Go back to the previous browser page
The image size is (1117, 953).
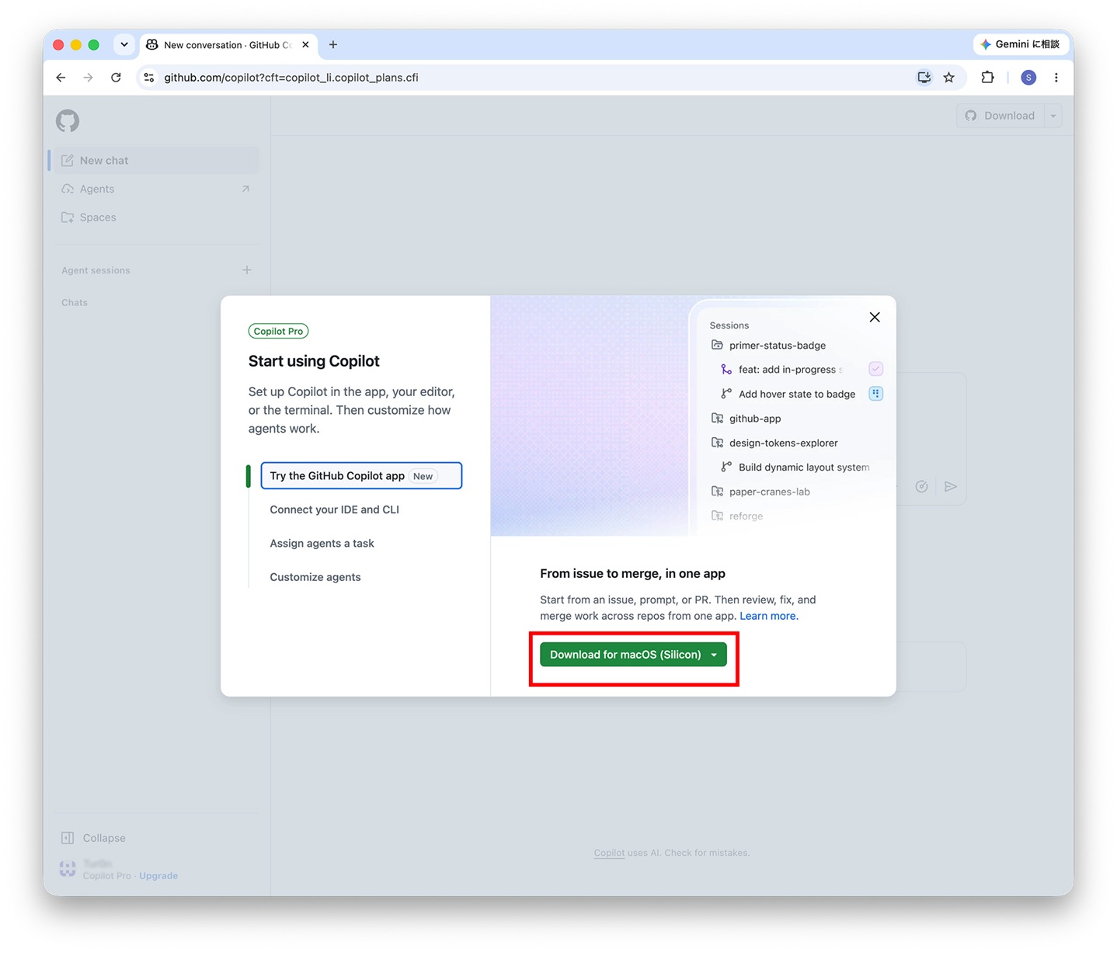coord(61,78)
